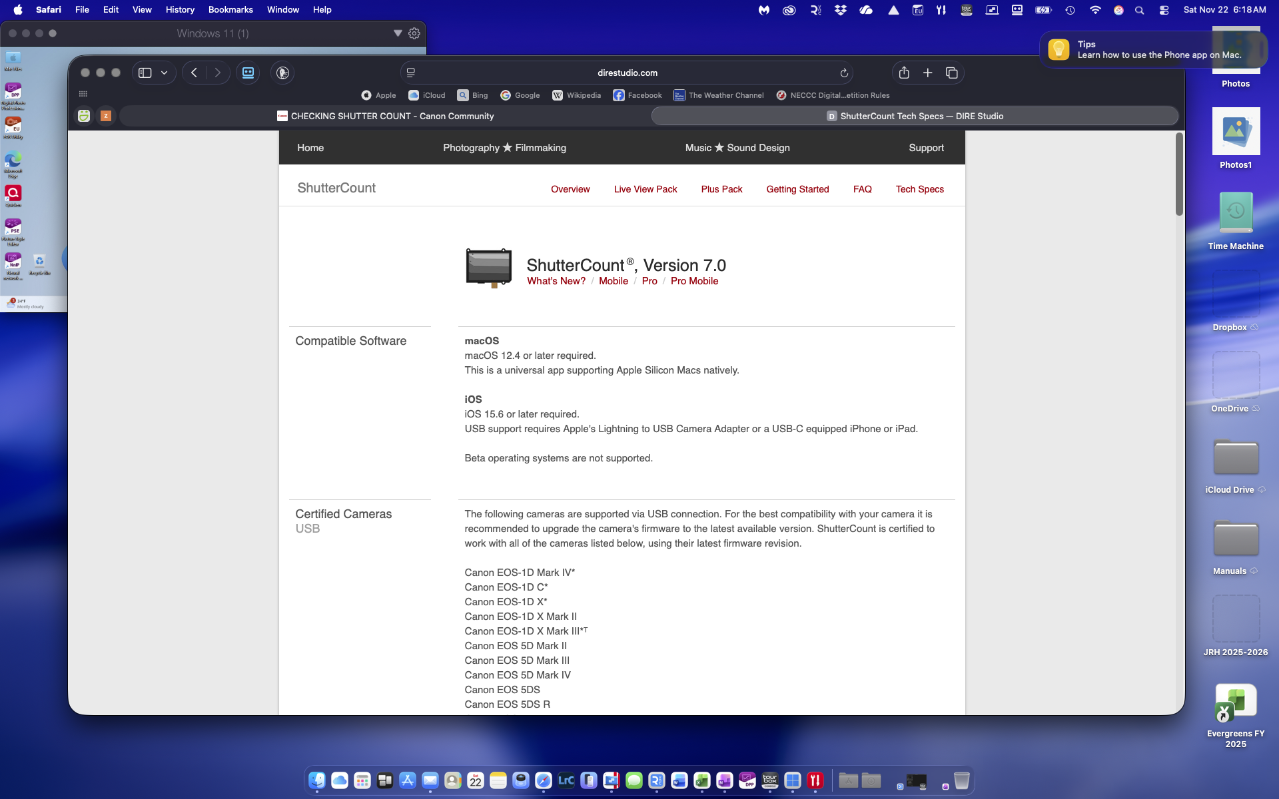Toggle the Safari sidebar button
Viewport: 1279px width, 799px height.
tap(145, 73)
